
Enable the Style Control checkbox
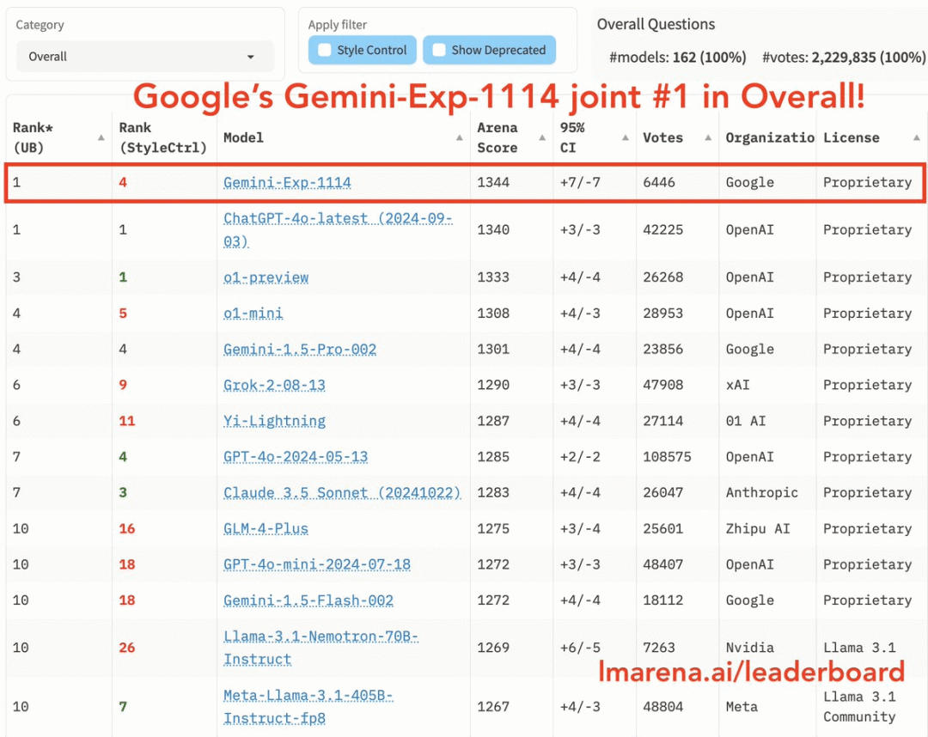(x=325, y=50)
